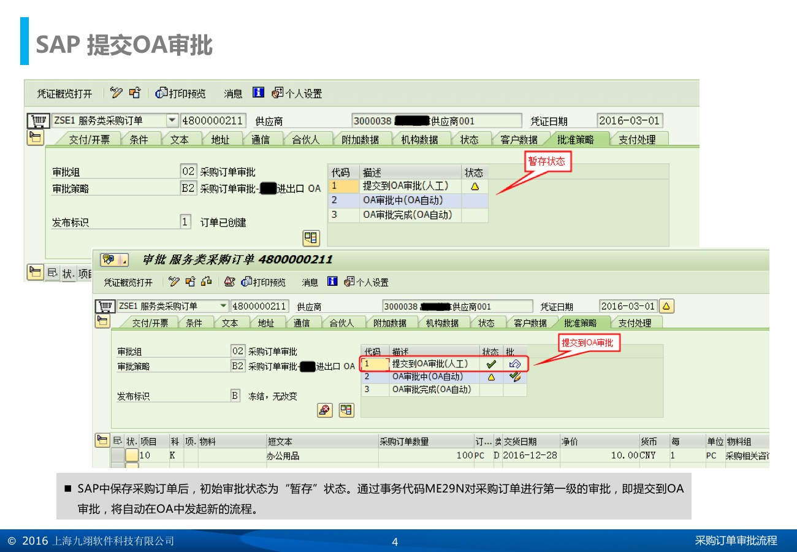The image size is (797, 552).
Task: Click the select-all icon in item table header
Action: [x=118, y=442]
